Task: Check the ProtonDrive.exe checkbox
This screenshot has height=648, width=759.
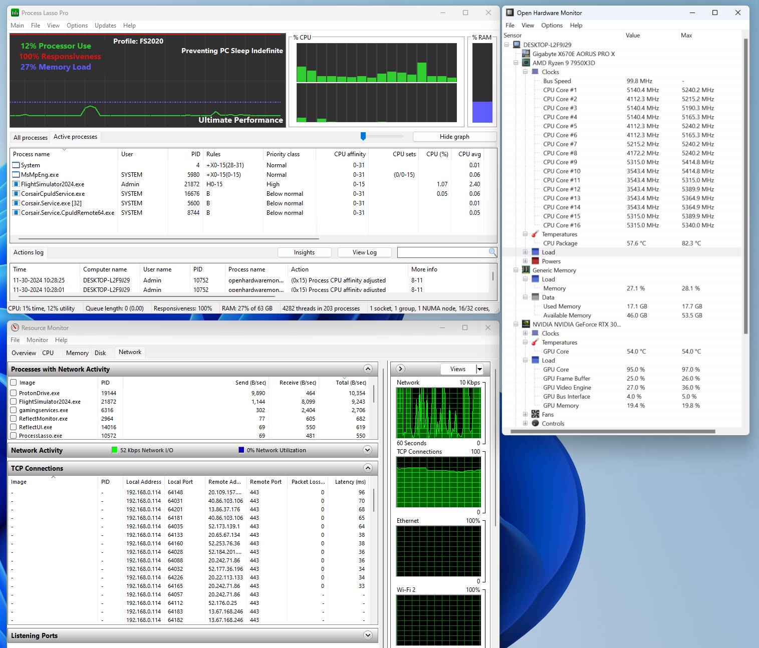Action: 13,393
